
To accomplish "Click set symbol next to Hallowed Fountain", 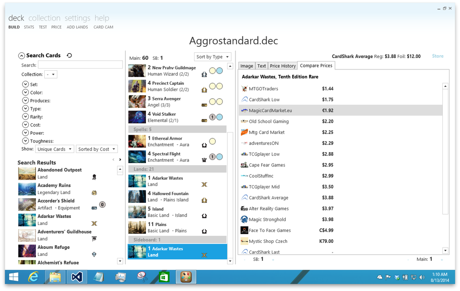I will coord(204,200).
